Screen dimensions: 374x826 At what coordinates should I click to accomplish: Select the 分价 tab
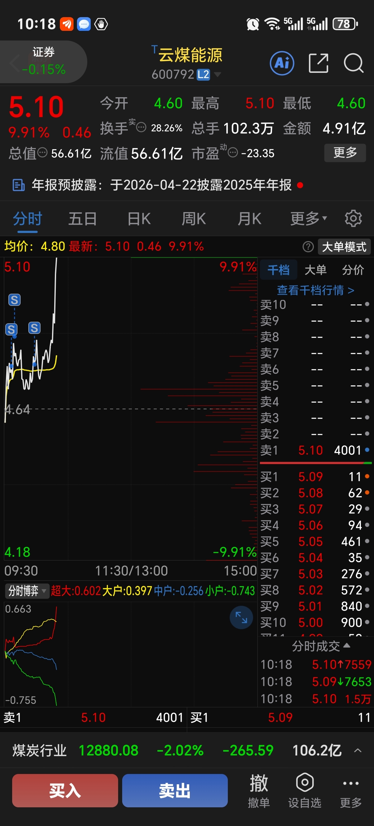[353, 270]
